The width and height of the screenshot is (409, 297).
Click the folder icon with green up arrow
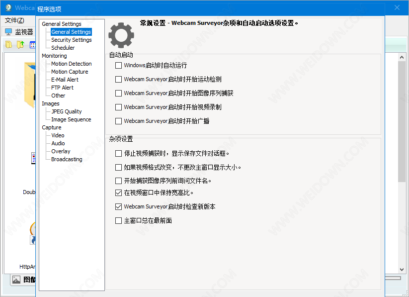pos(20,45)
